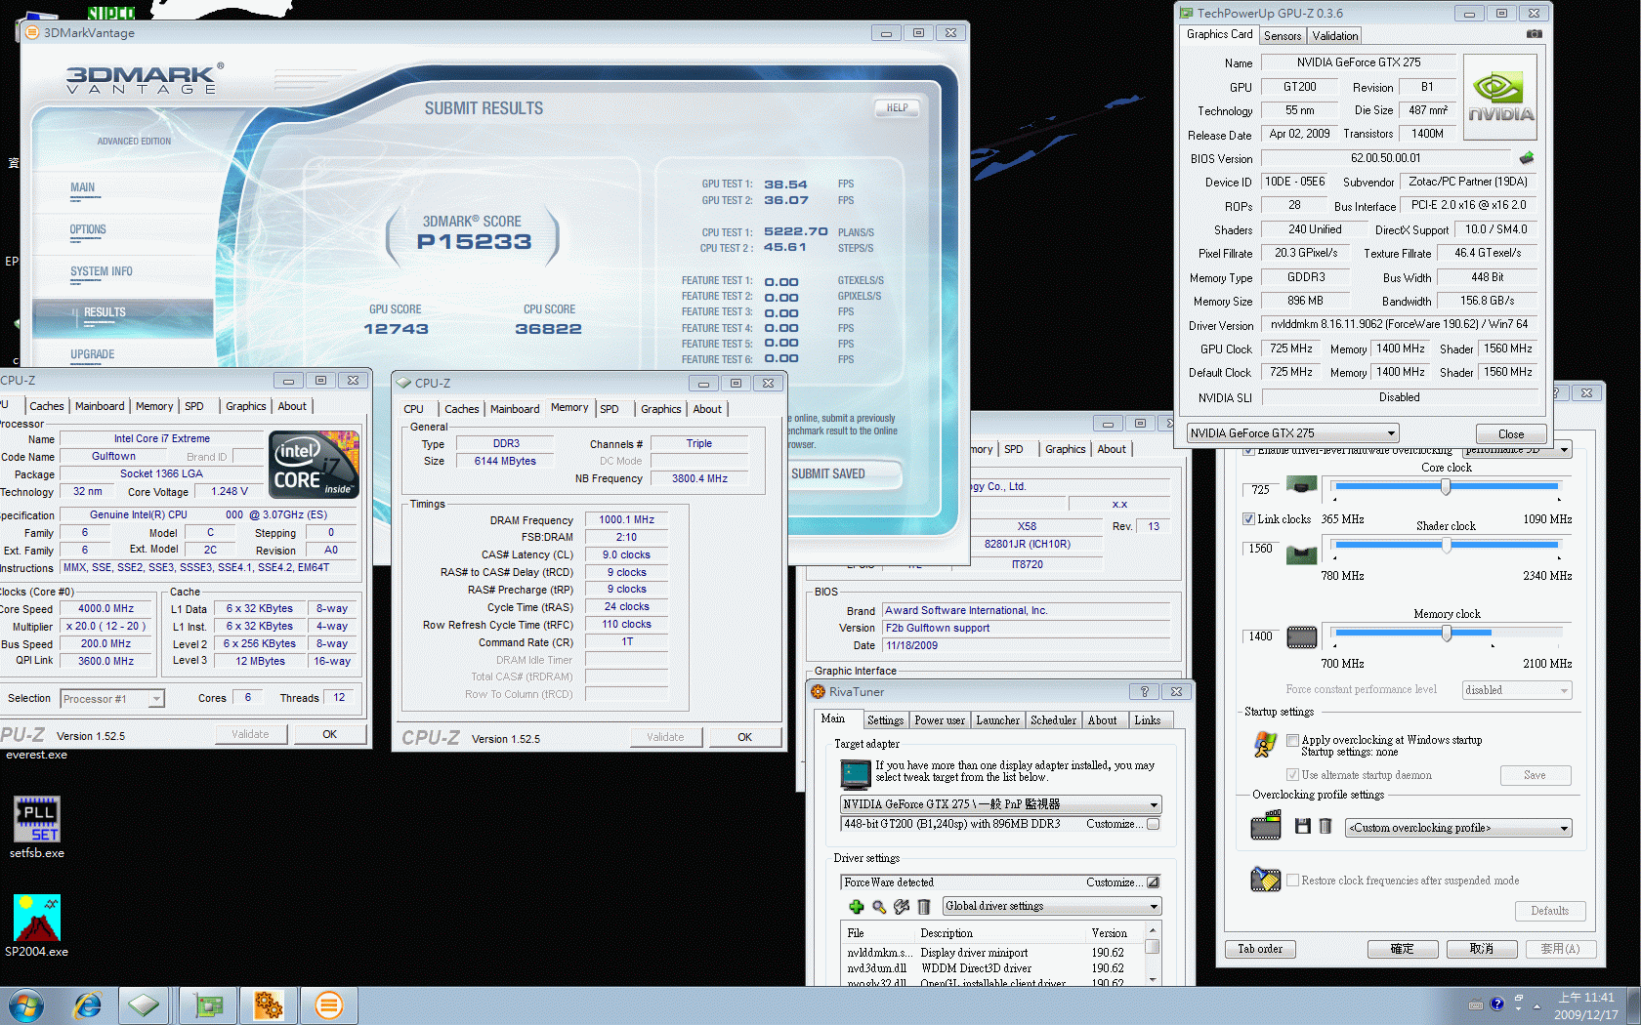
Task: Open the performance 3D mode dropdown
Action: click(1517, 450)
